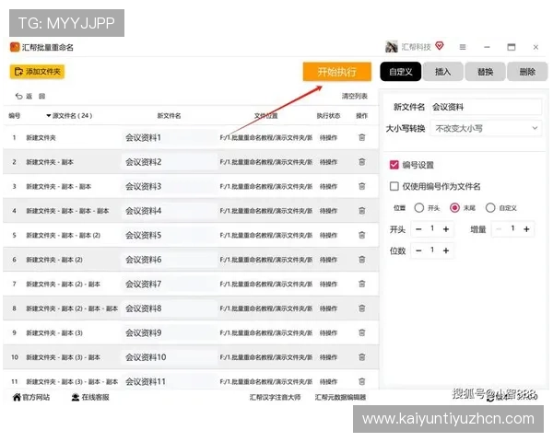Open the hamburger menu in title bar
This screenshot has width=553, height=442.
click(x=463, y=47)
